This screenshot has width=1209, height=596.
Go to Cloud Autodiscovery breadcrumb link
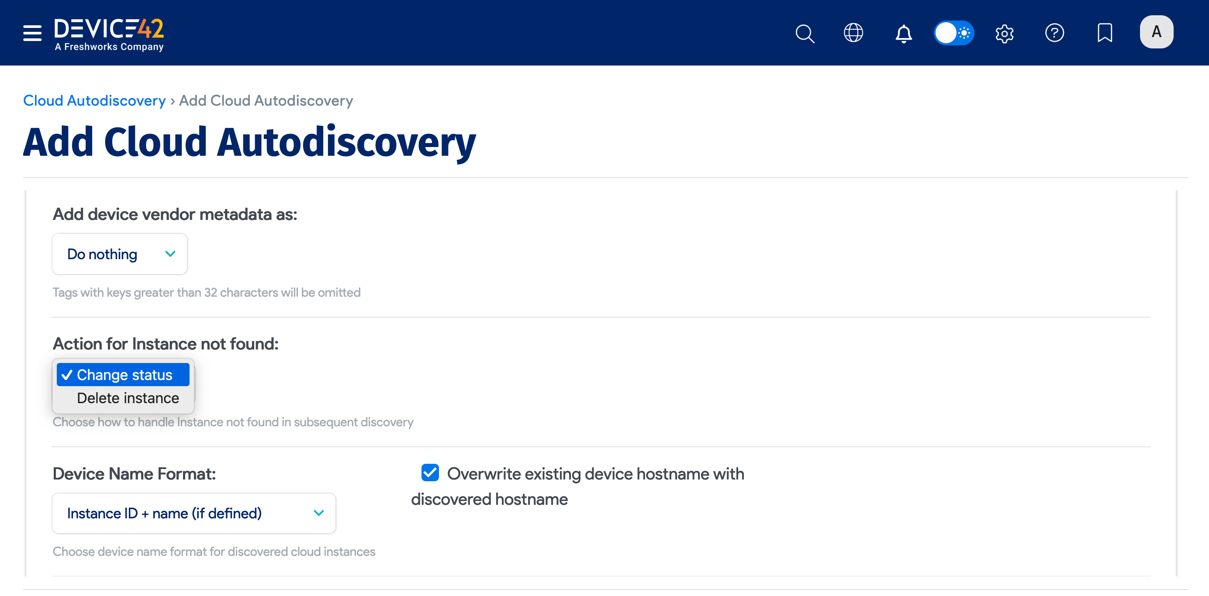click(94, 100)
